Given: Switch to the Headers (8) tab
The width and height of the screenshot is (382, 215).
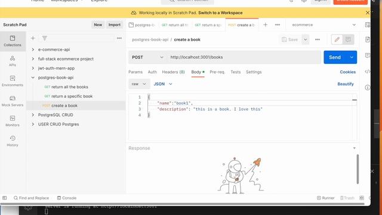Looking at the screenshot, I should pos(174,72).
